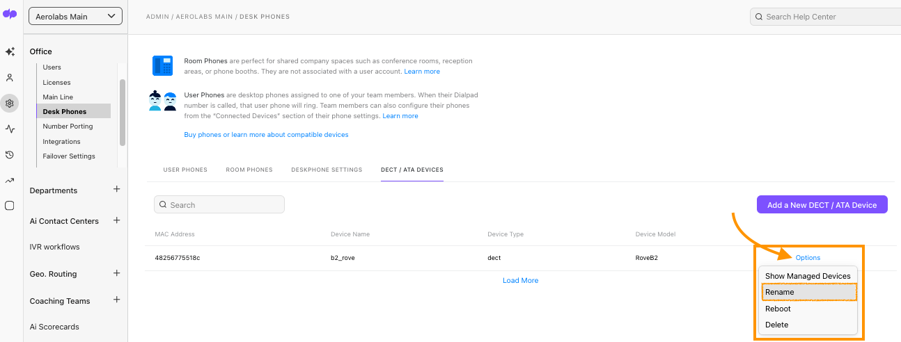Choose Show Managed Devices from options menu
The width and height of the screenshot is (901, 342).
coord(808,276)
